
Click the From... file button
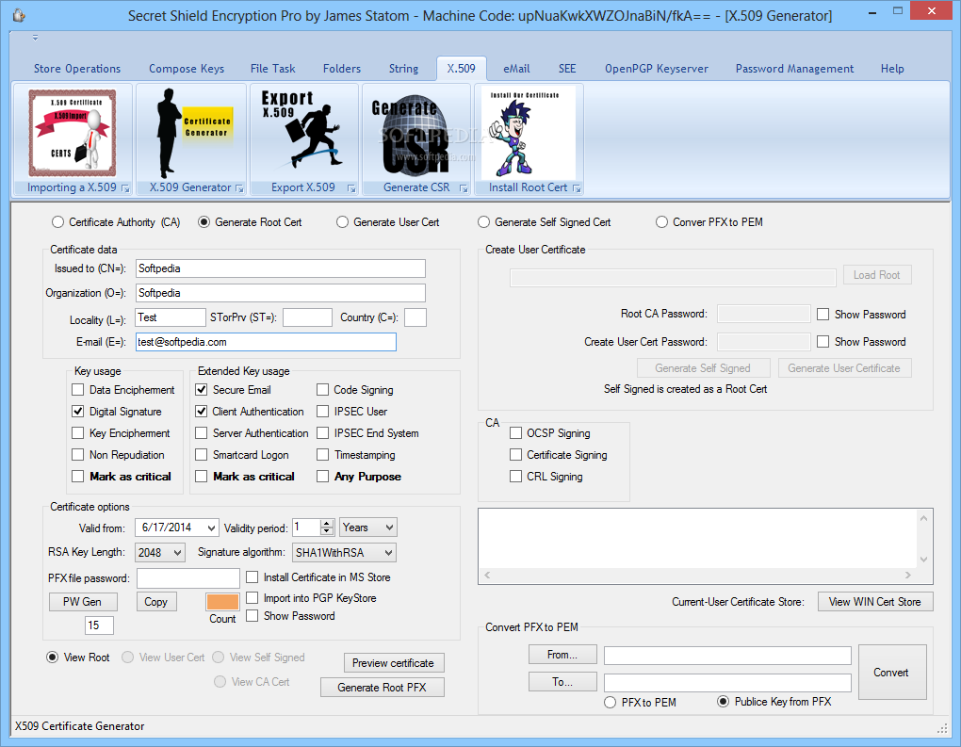click(562, 655)
